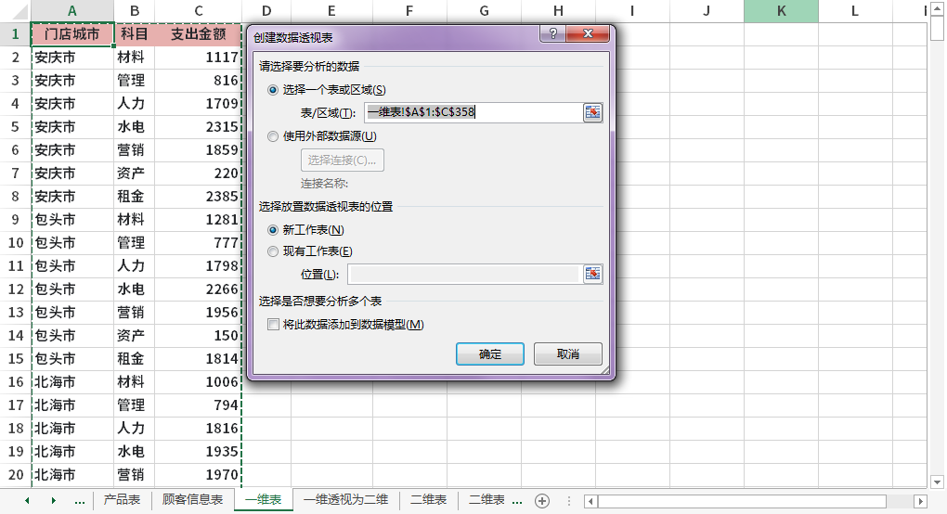Click 水电 cell in row 12
The width and height of the screenshot is (947, 514).
point(134,289)
